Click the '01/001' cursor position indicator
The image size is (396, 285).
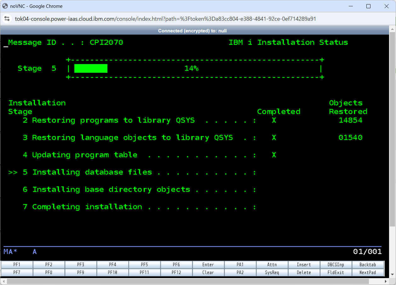point(367,252)
